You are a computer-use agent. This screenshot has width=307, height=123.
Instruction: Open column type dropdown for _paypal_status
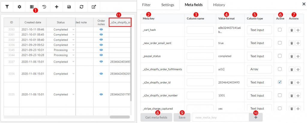pos(259,56)
